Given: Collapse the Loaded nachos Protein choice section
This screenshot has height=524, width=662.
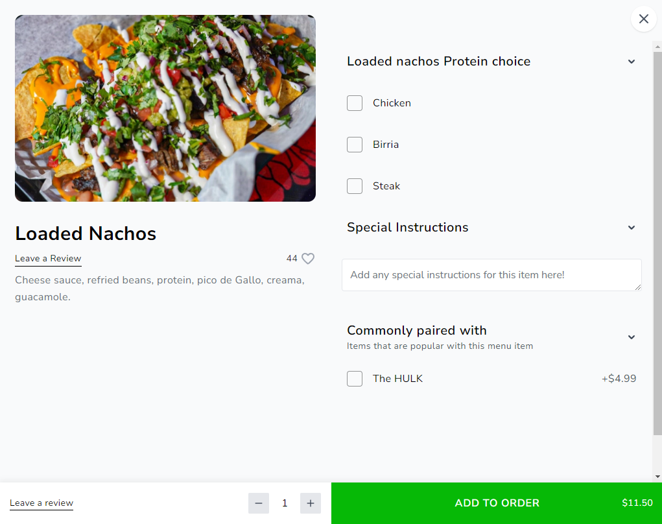Looking at the screenshot, I should (631, 62).
